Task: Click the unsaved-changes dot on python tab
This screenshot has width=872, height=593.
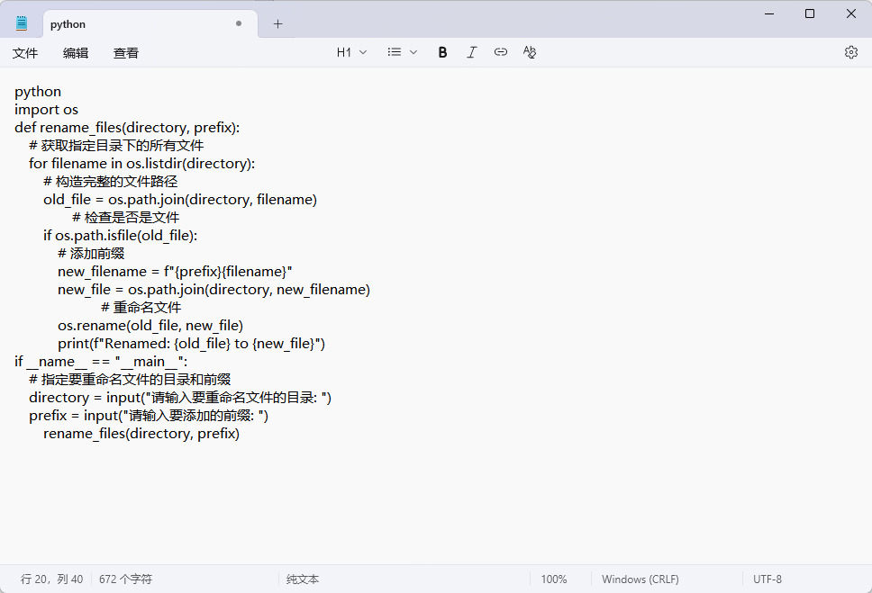Action: click(x=239, y=24)
